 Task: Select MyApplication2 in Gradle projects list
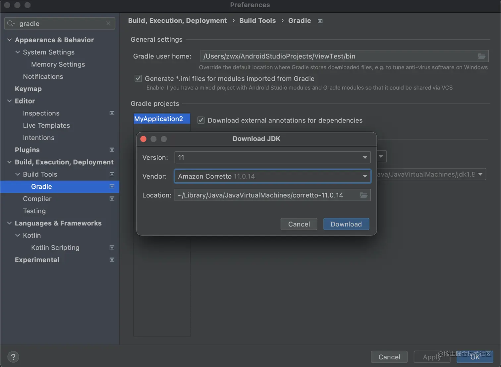point(159,119)
